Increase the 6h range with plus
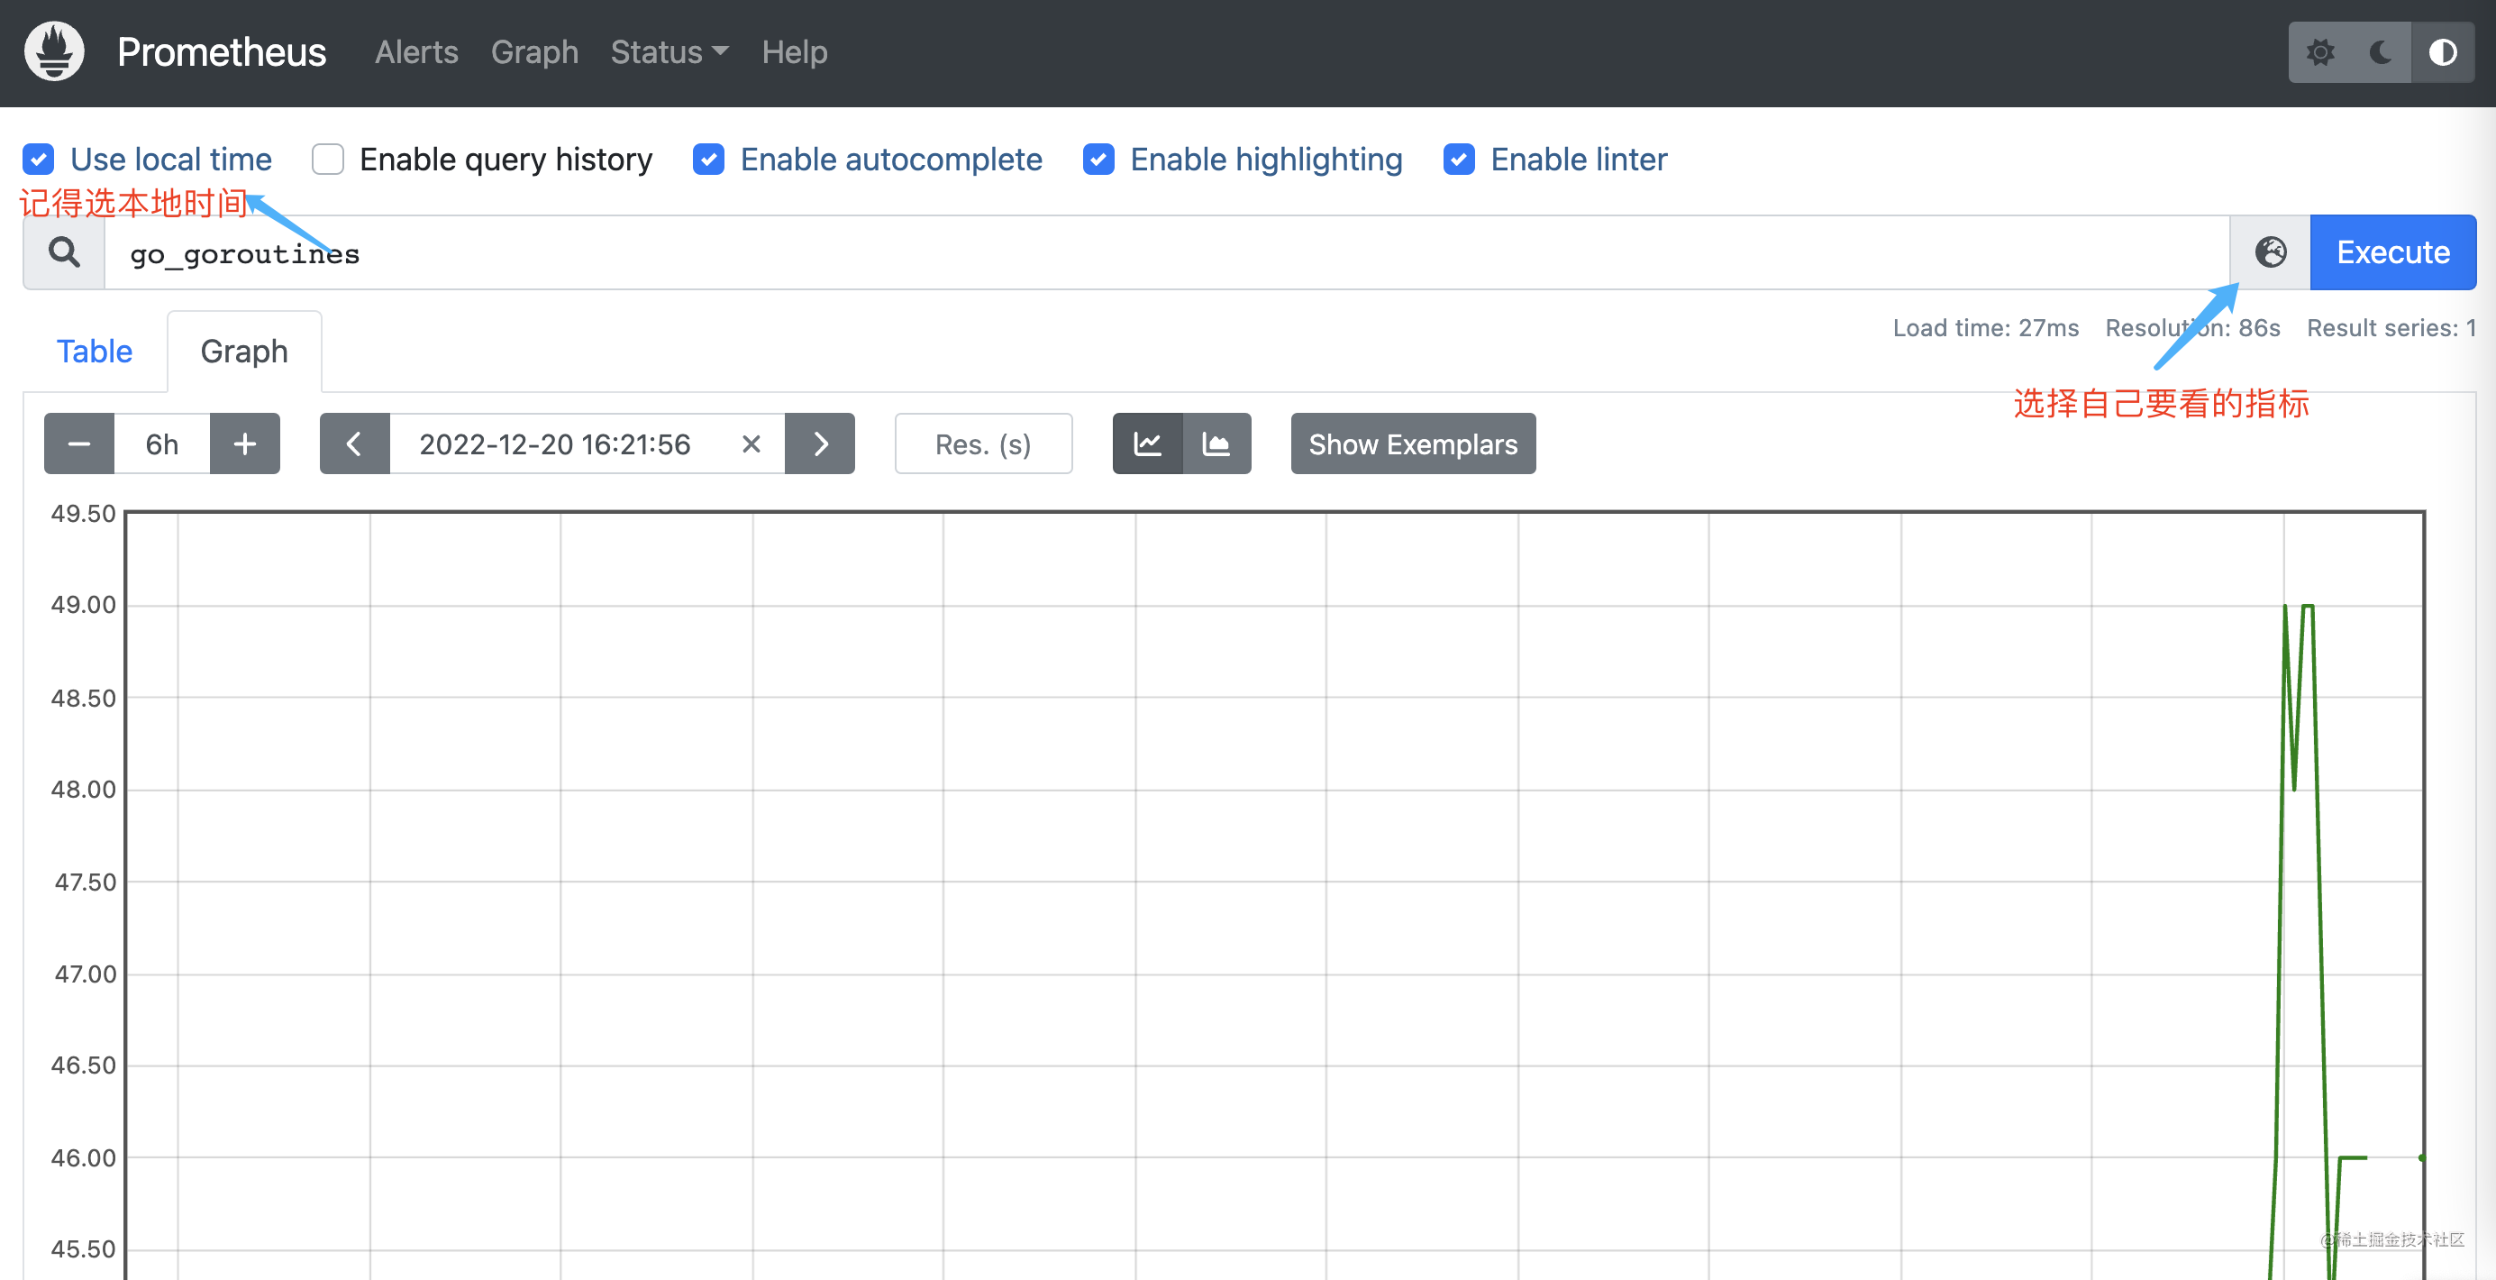 (245, 443)
